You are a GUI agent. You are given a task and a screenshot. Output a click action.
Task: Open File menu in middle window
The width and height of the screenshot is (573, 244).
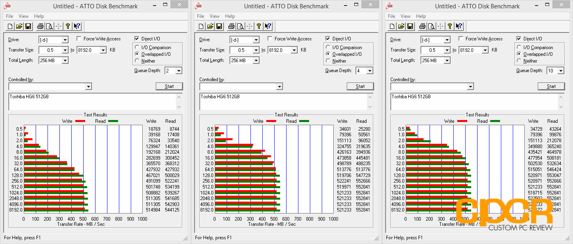pos(201,16)
